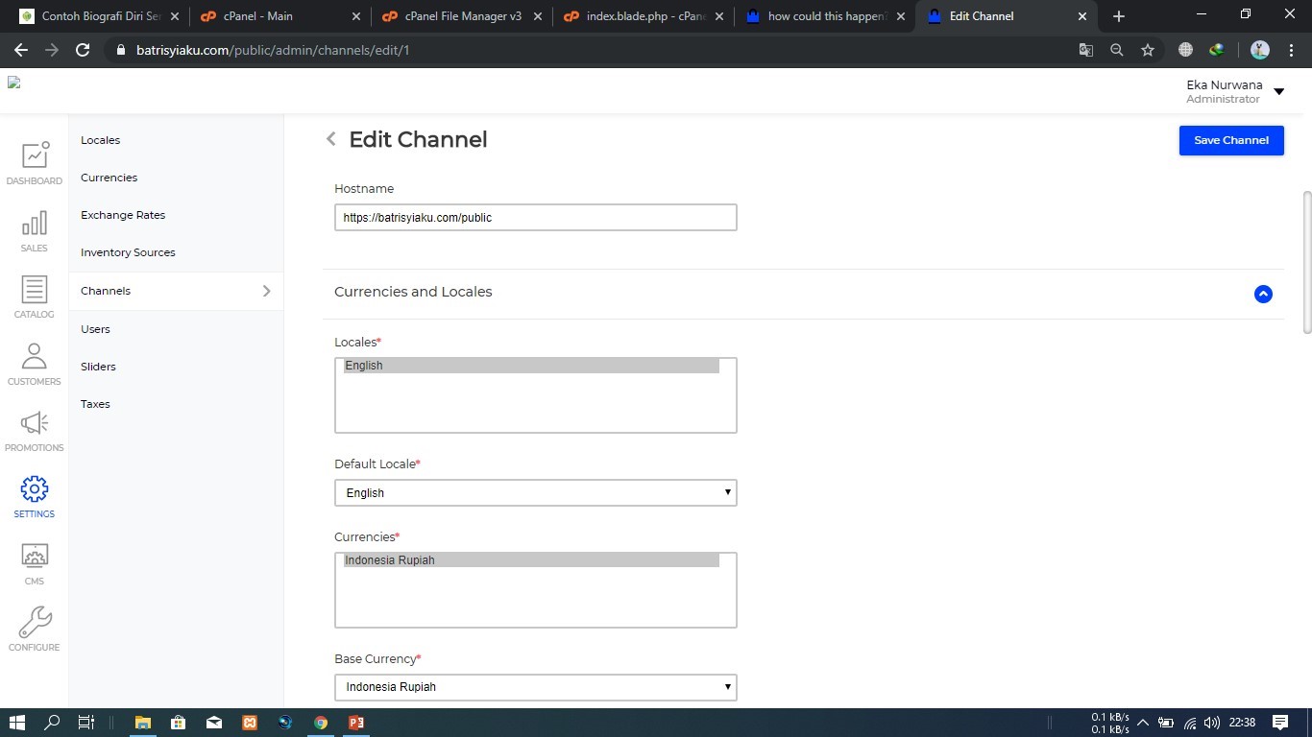Open Windows taskbar search
This screenshot has width=1312, height=737.
52,723
